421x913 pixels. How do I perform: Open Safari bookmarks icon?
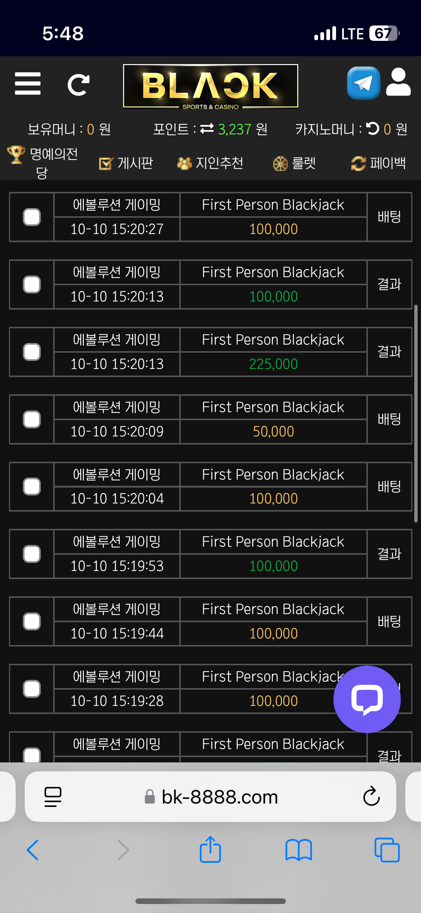click(298, 850)
